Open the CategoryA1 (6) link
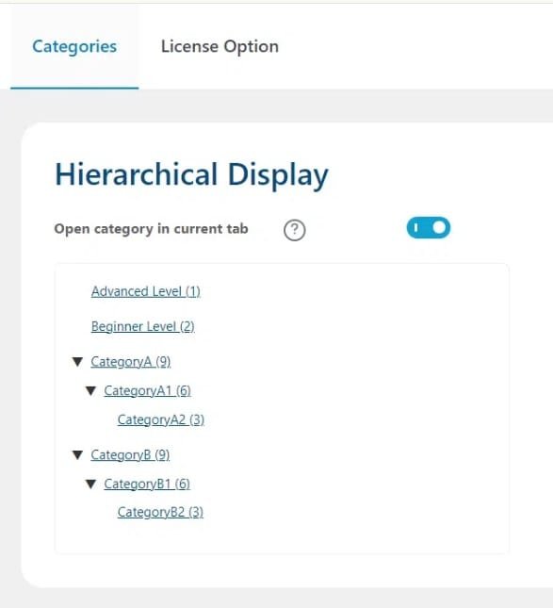The height and width of the screenshot is (608, 553). (147, 391)
